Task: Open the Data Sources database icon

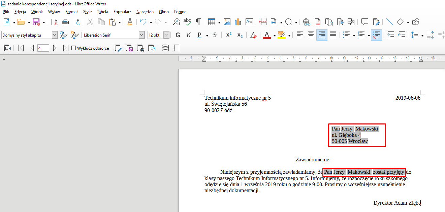Action: (x=165, y=48)
